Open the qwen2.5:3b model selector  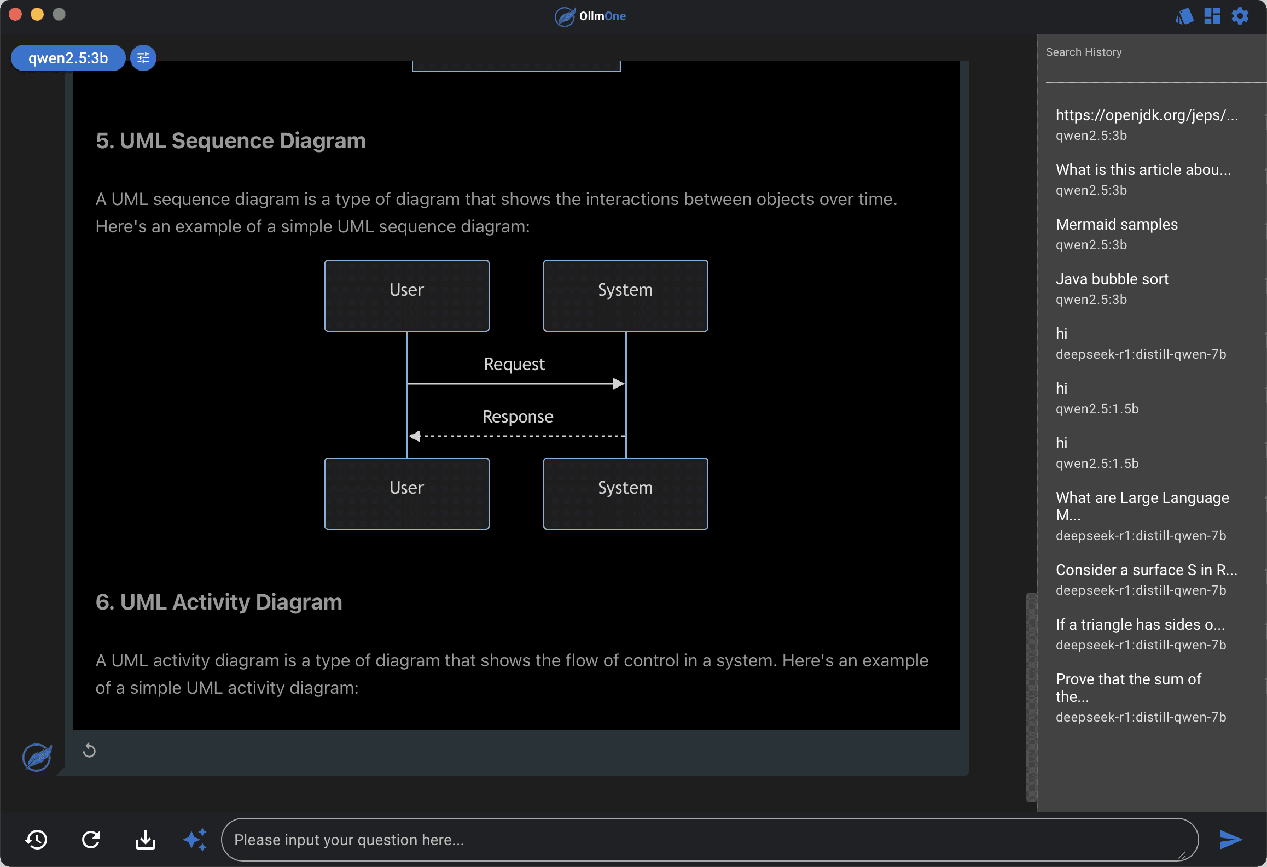coord(68,58)
